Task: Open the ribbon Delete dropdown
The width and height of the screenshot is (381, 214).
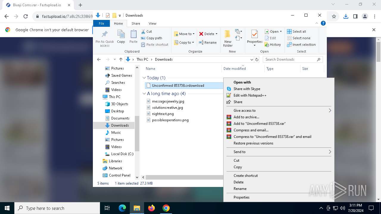Action: click(x=208, y=34)
